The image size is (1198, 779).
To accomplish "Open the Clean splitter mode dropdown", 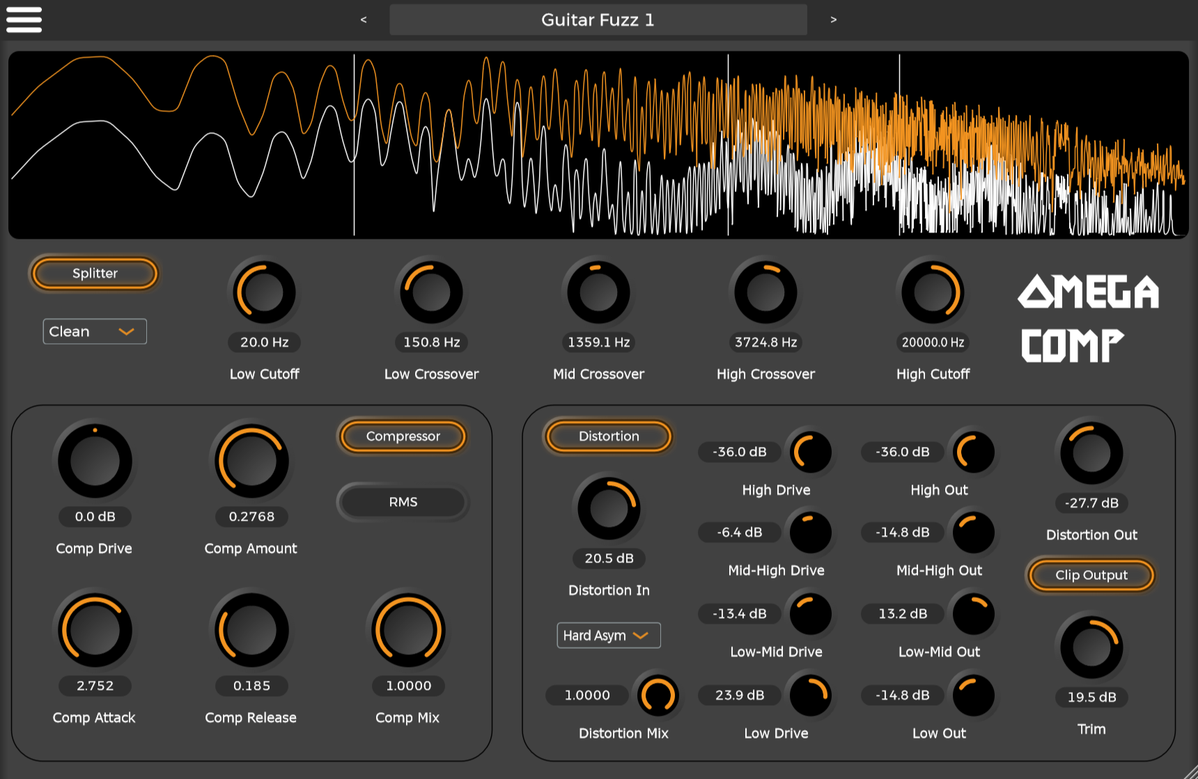I will click(x=95, y=331).
